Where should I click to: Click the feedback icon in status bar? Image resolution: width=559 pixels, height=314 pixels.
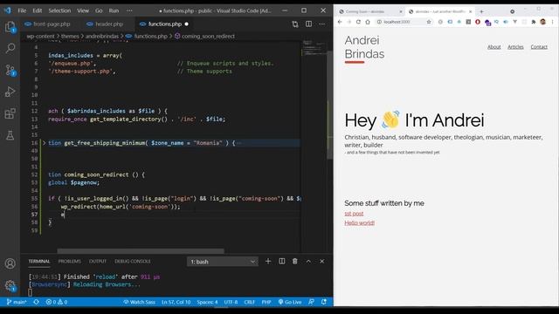tap(311, 302)
